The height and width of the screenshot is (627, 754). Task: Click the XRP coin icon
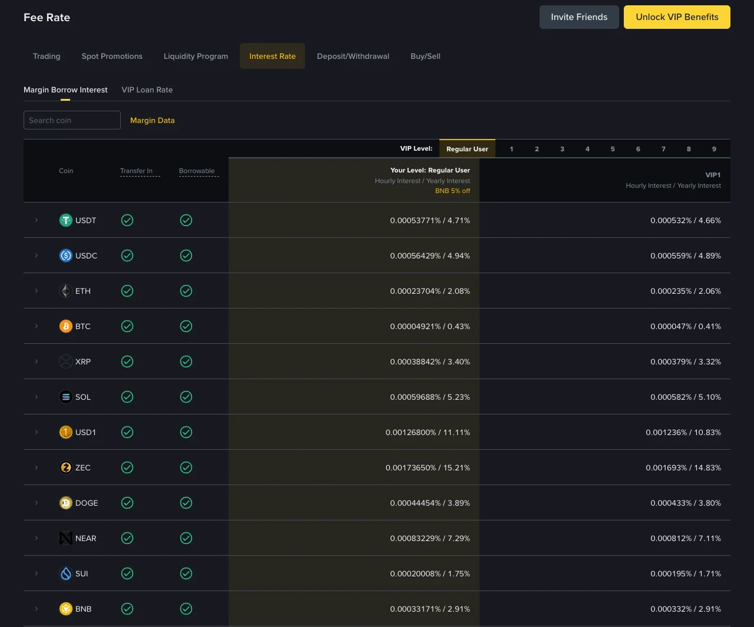pos(66,361)
